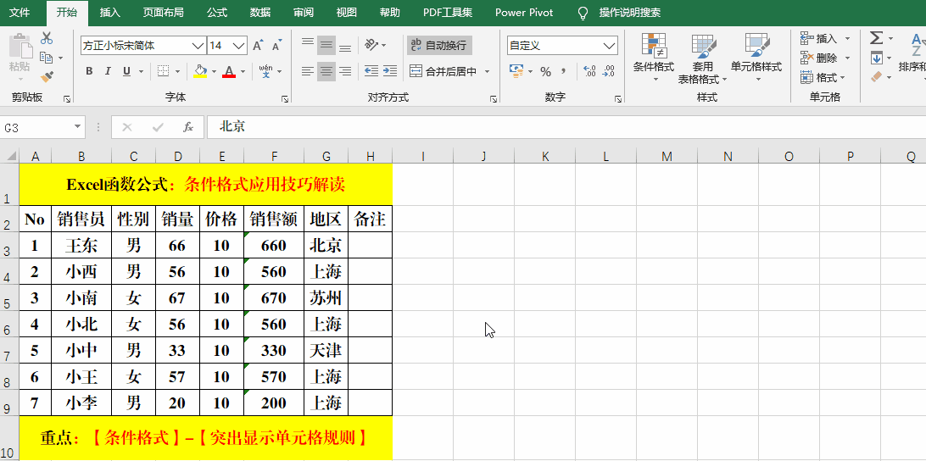Switch to the 页面布局 tab
Viewport: 926px width, 461px height.
point(163,13)
